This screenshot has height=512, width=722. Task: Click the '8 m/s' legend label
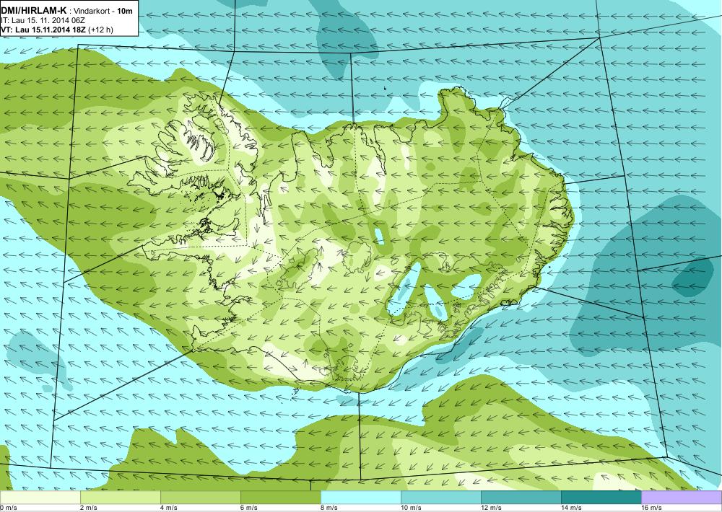pyautogui.click(x=329, y=508)
